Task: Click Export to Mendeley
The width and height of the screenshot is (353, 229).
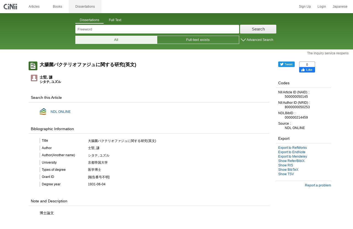Action: [293, 157]
